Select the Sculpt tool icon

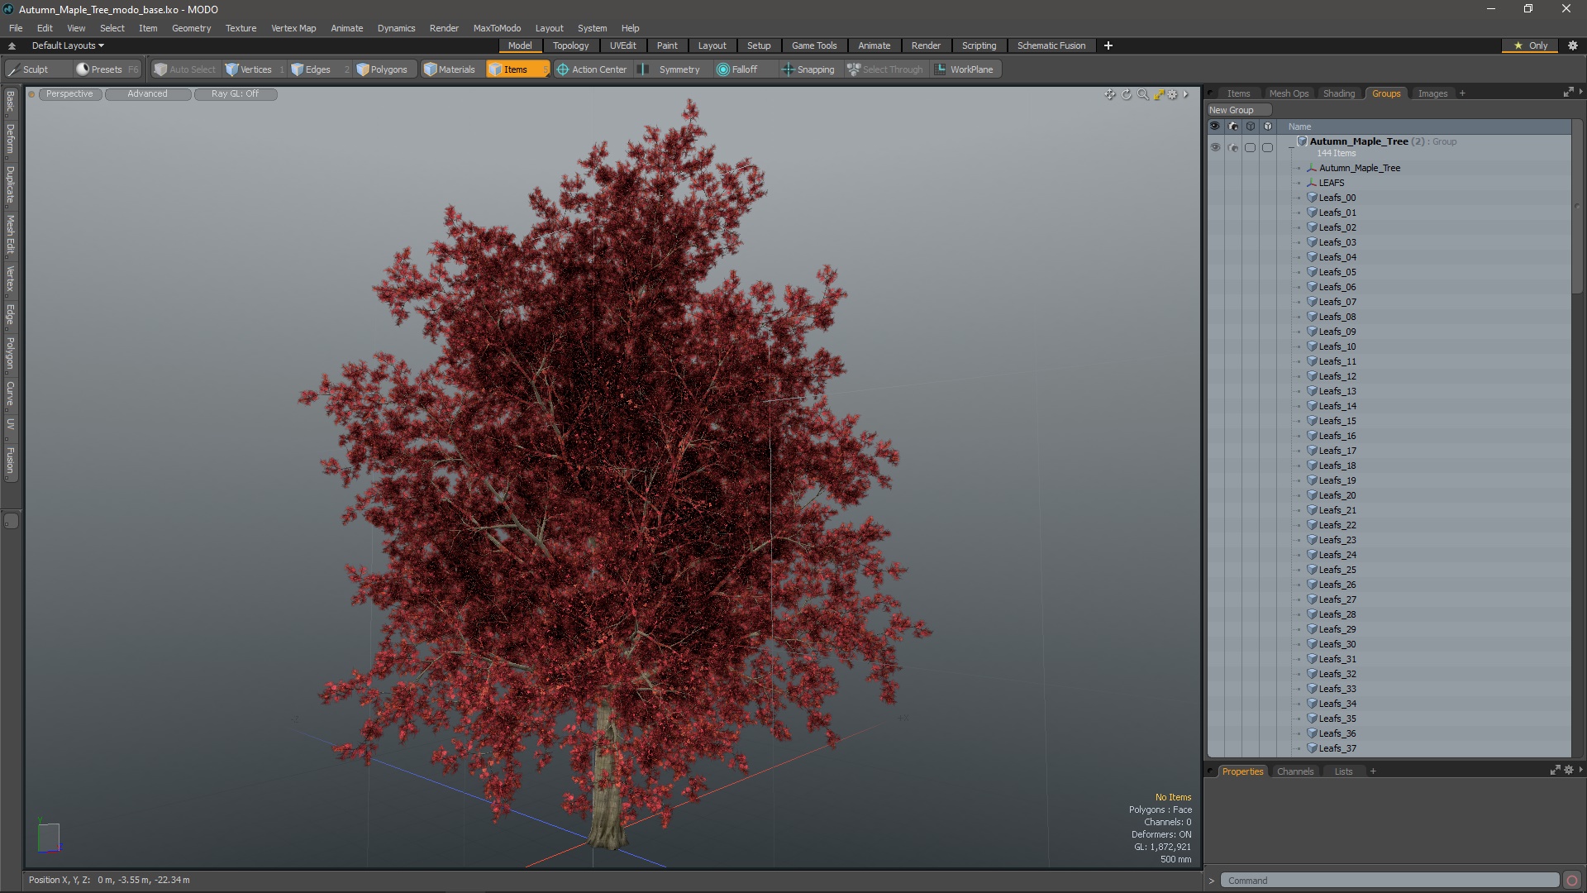click(x=14, y=69)
